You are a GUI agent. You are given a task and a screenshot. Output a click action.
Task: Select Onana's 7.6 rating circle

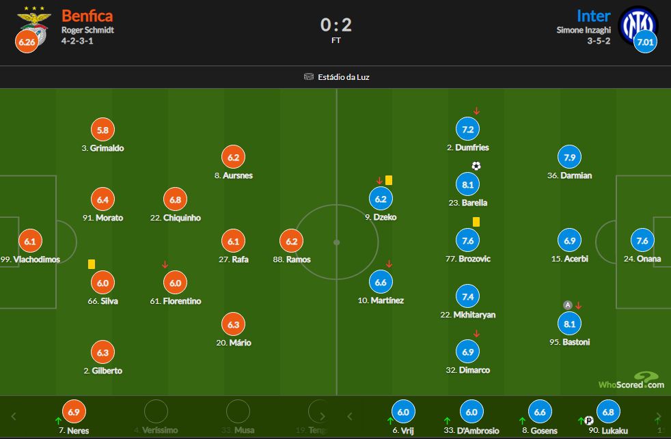coord(642,240)
